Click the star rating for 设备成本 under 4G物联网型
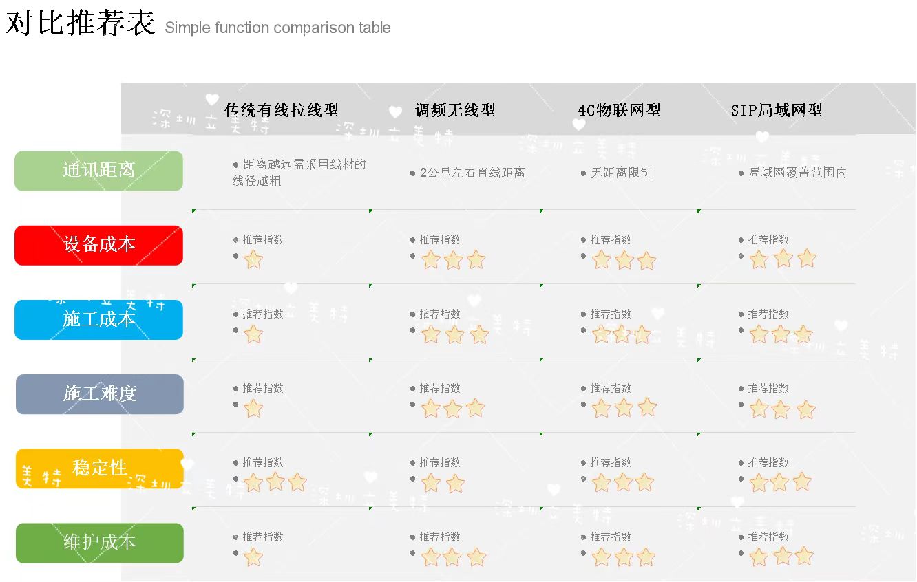The width and height of the screenshot is (917, 582). [x=624, y=260]
